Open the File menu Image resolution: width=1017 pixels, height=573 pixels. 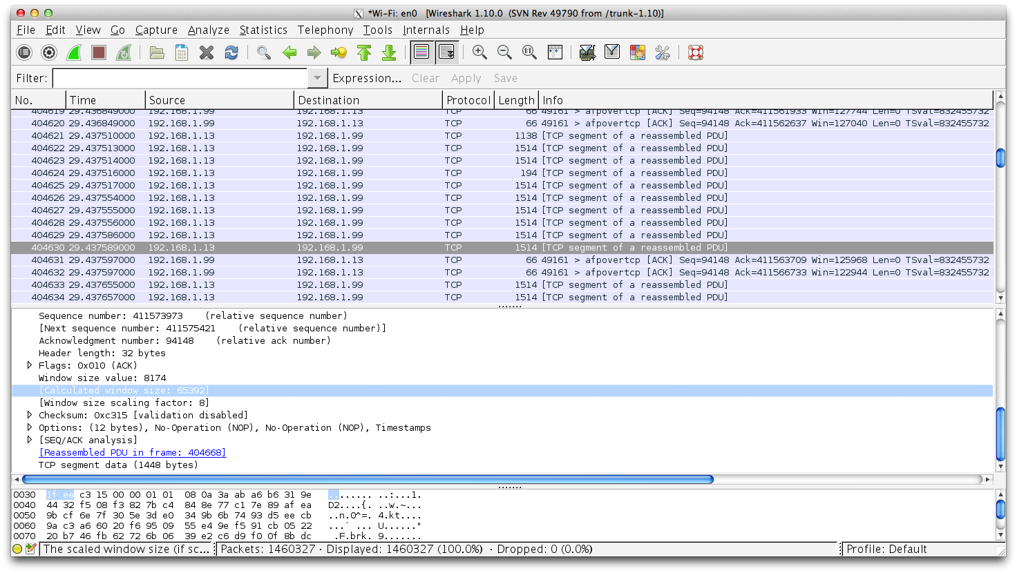26,30
